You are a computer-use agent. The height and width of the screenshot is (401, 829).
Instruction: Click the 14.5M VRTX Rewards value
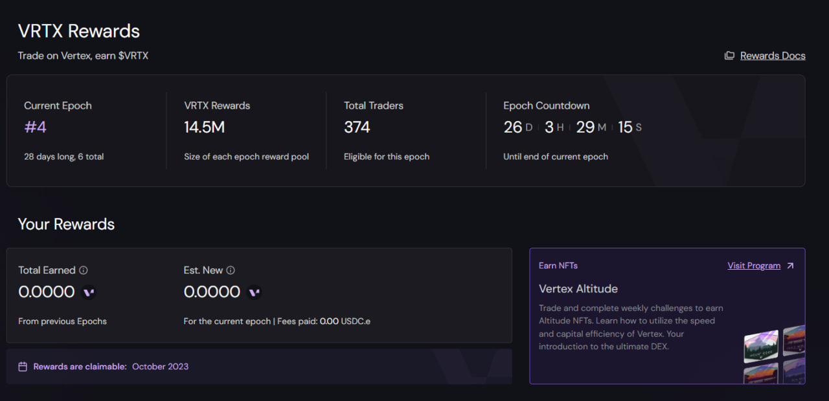click(205, 127)
